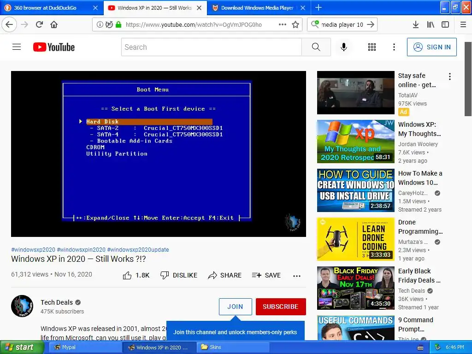Click the YouTube search magnifier button
This screenshot has width=472, height=354.
click(316, 47)
